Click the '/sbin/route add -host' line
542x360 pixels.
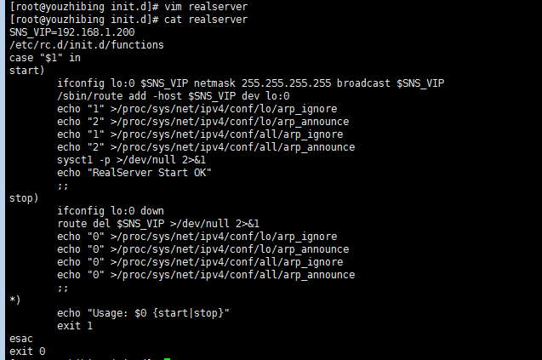(174, 96)
